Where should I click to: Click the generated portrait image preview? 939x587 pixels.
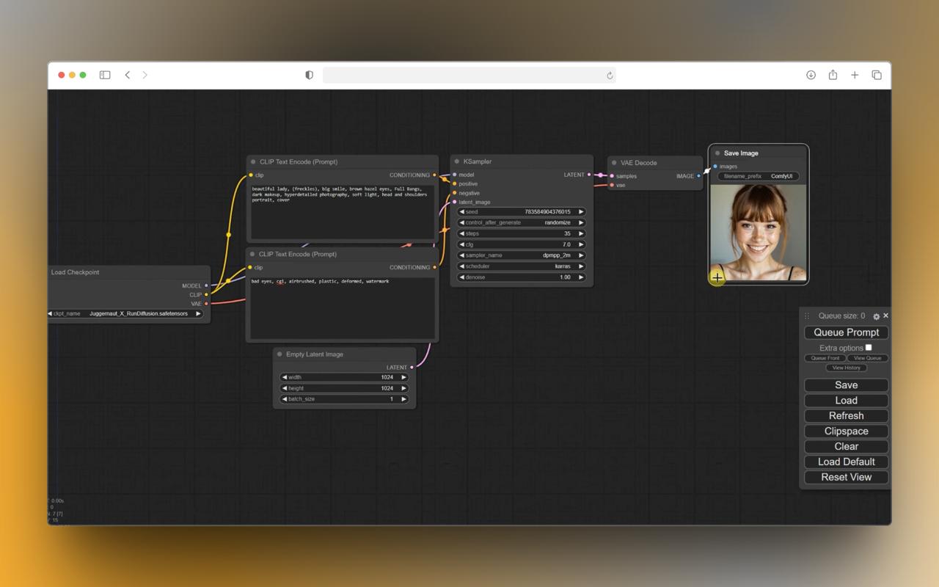(x=758, y=231)
